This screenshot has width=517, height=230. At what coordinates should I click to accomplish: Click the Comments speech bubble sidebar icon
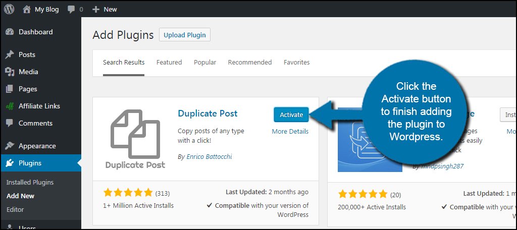click(x=10, y=124)
